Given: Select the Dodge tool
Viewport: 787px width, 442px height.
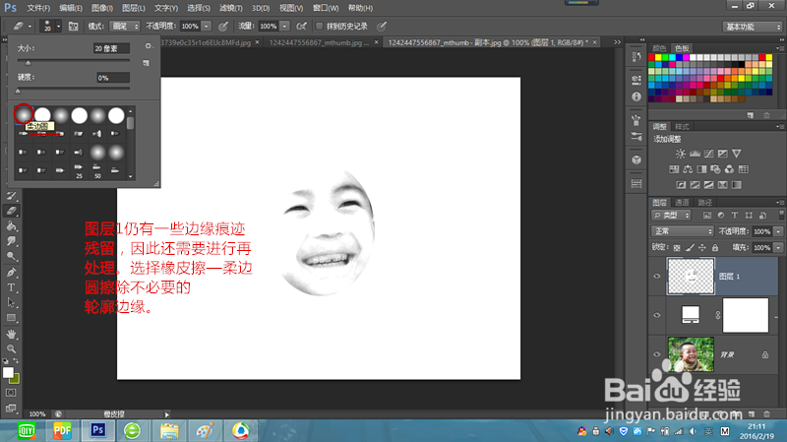Looking at the screenshot, I should [12, 256].
